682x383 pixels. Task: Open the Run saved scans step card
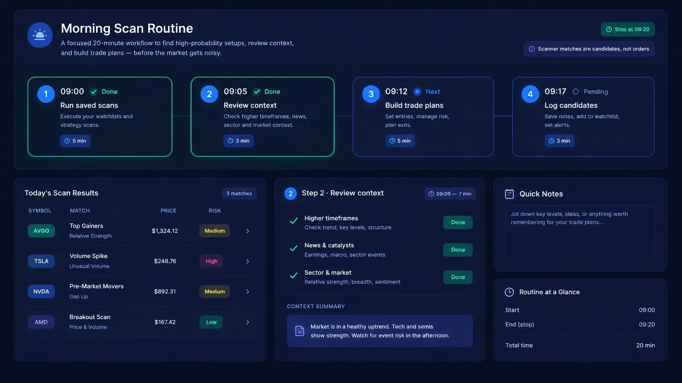[100, 117]
